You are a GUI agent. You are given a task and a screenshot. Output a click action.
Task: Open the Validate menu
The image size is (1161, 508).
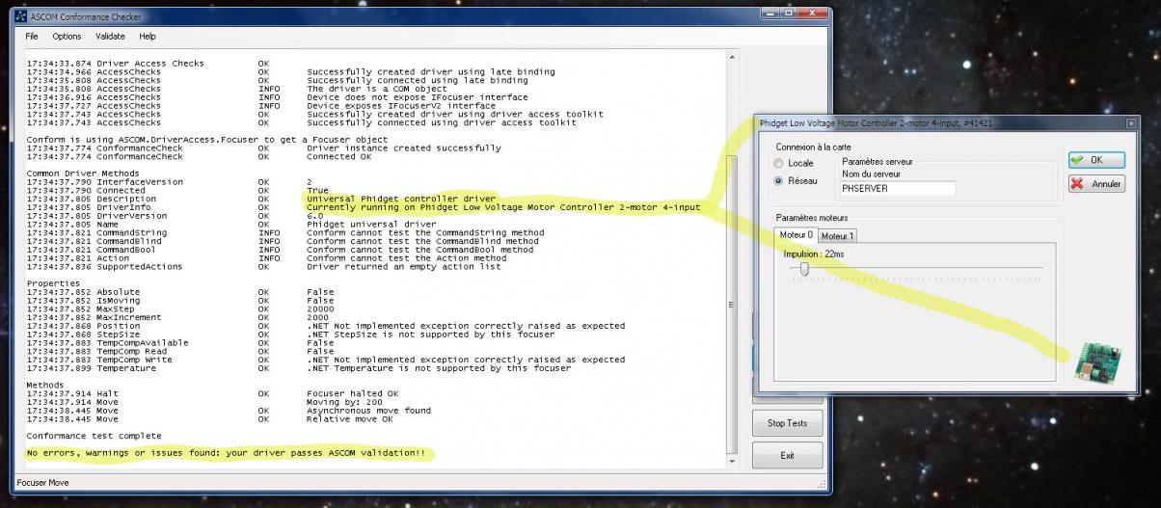(110, 36)
